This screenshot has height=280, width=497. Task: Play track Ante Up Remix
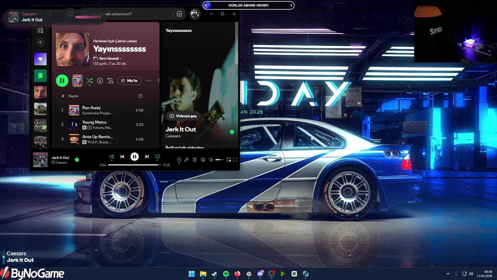[x=97, y=137]
